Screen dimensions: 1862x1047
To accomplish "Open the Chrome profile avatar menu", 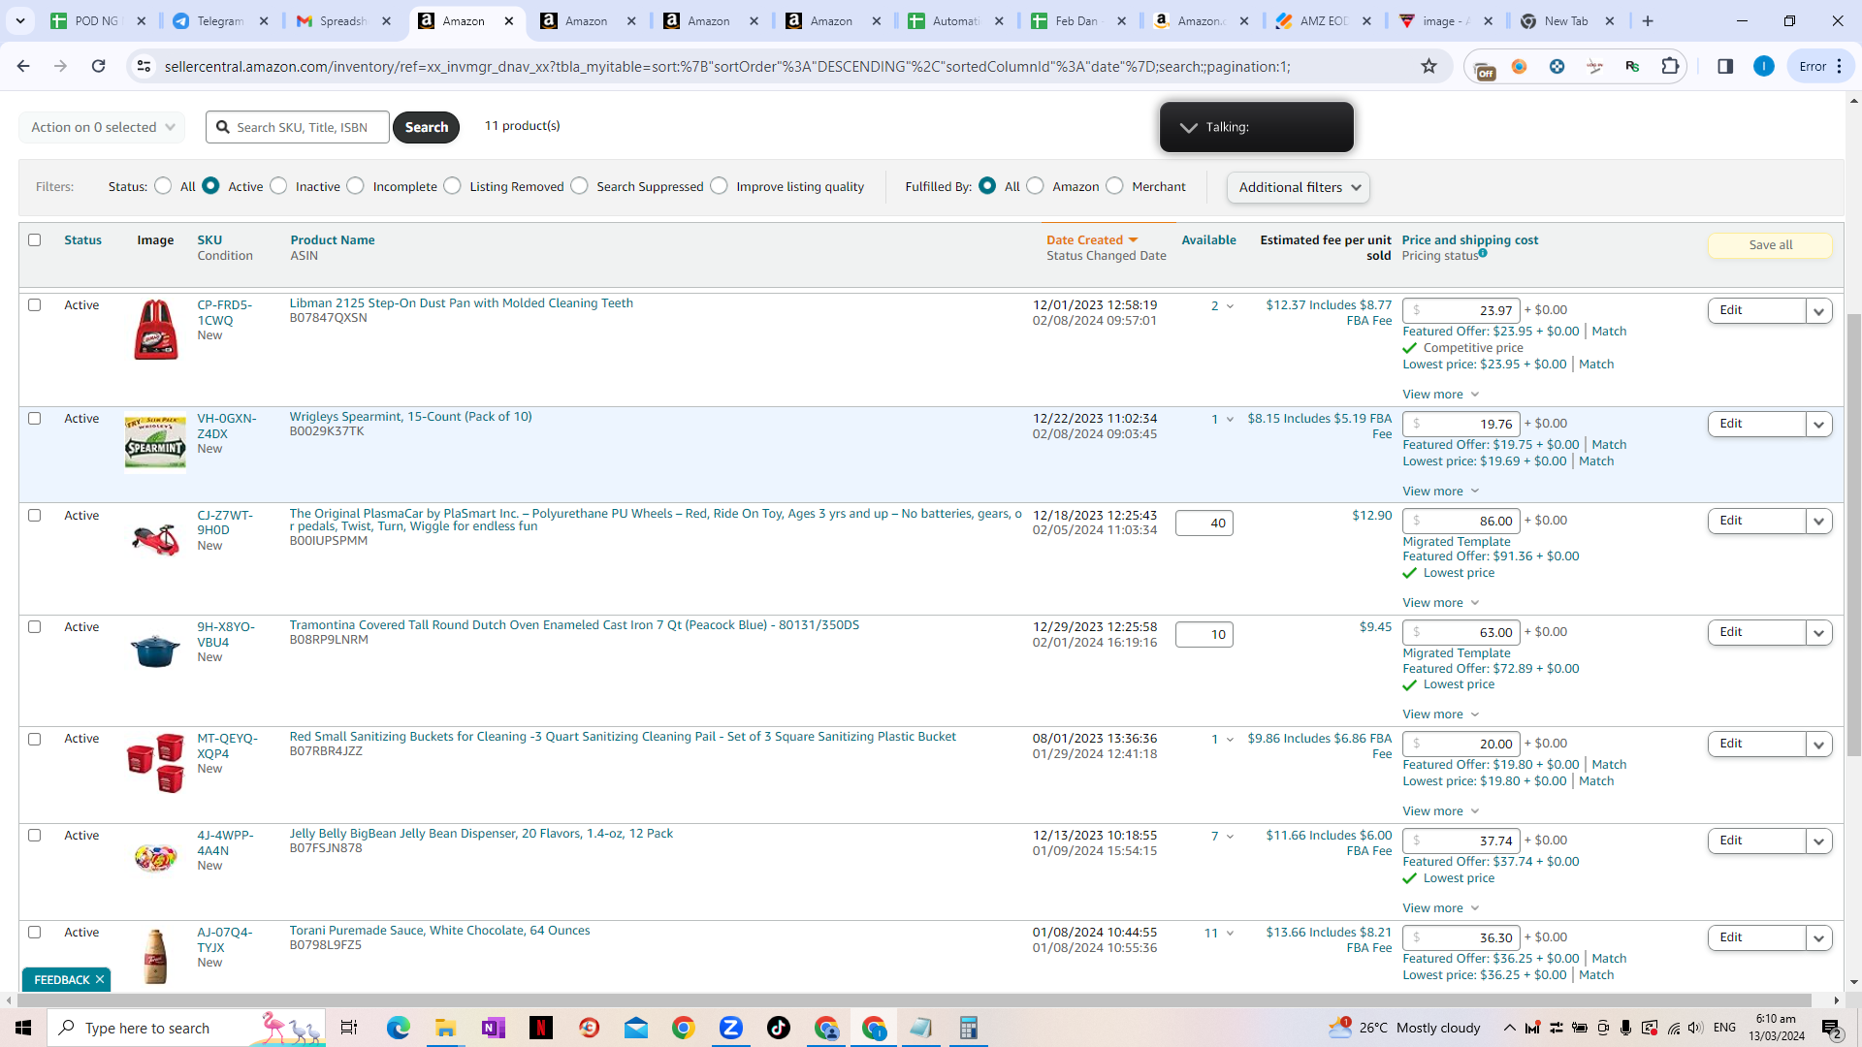I will pos(1764,66).
